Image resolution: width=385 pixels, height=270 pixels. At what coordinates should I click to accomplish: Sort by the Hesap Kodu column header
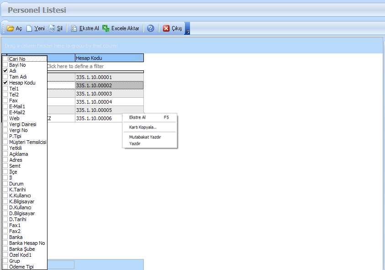109,58
